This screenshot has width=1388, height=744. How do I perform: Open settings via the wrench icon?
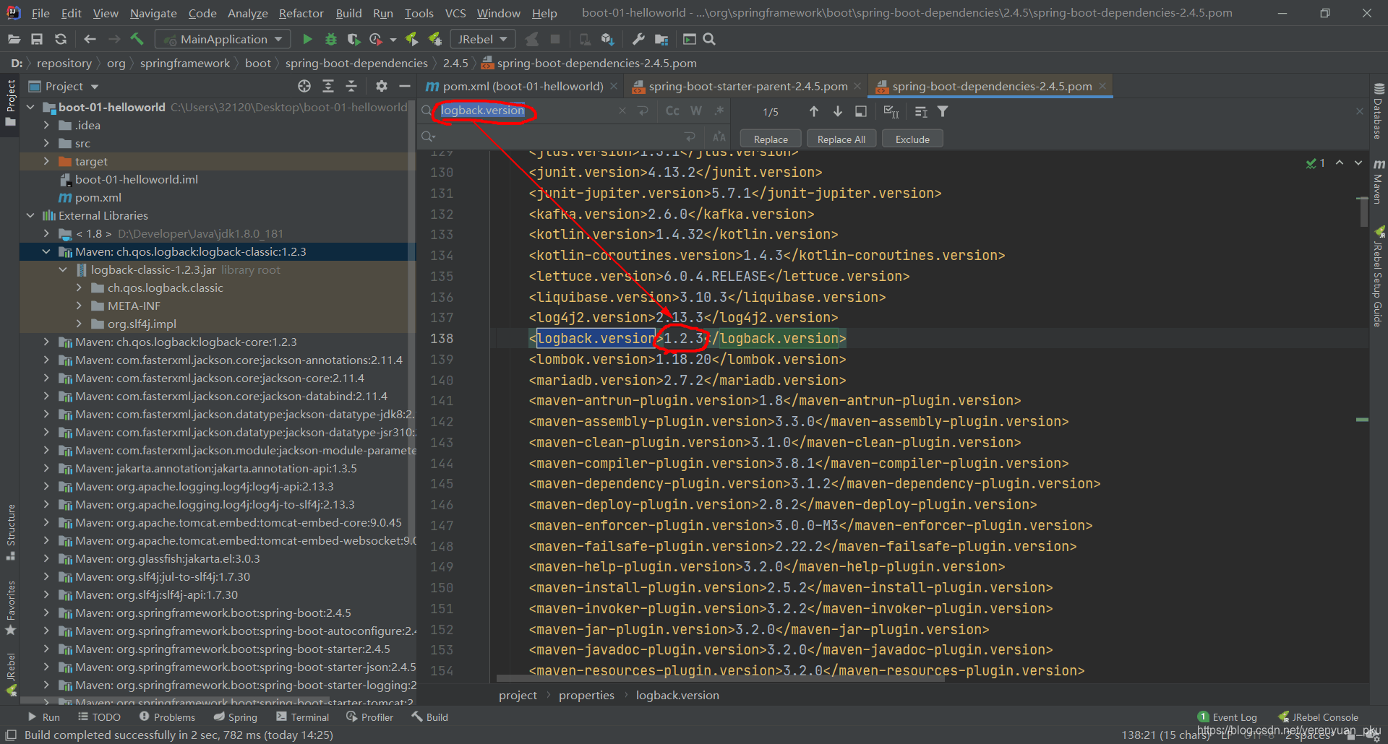pos(638,39)
